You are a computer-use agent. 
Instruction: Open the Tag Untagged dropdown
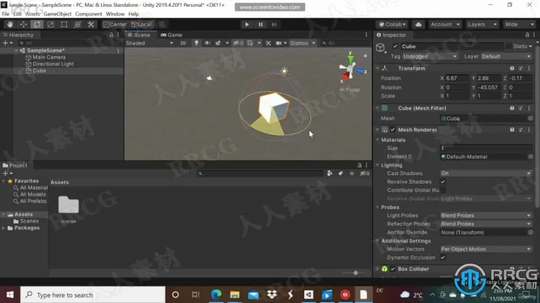(x=430, y=57)
